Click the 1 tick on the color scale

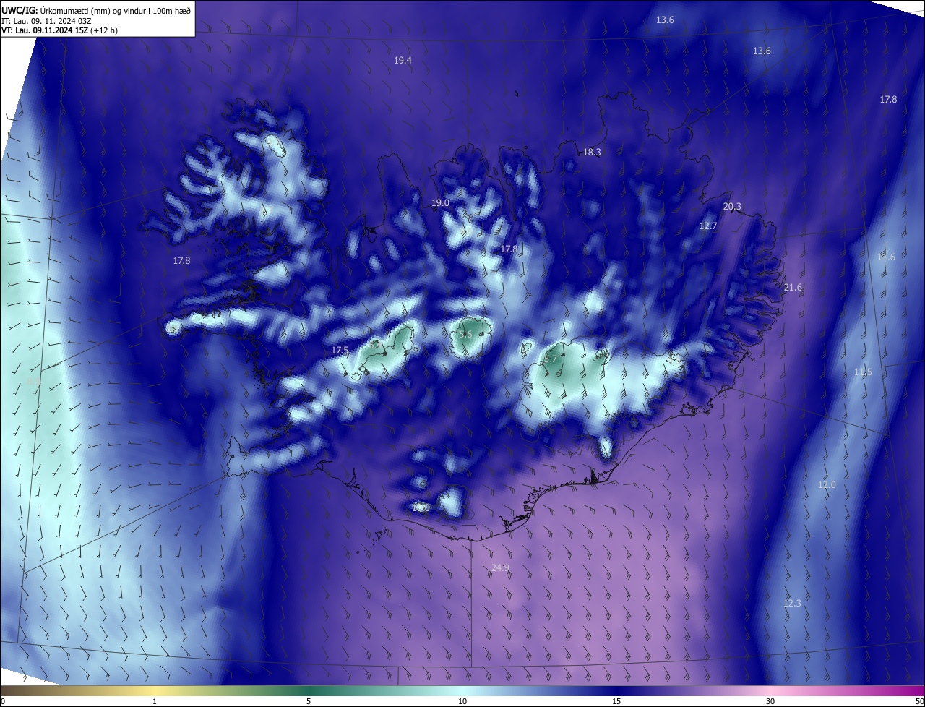(x=155, y=701)
